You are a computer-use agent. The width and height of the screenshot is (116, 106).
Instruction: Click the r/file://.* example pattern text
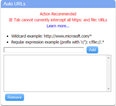97,42
